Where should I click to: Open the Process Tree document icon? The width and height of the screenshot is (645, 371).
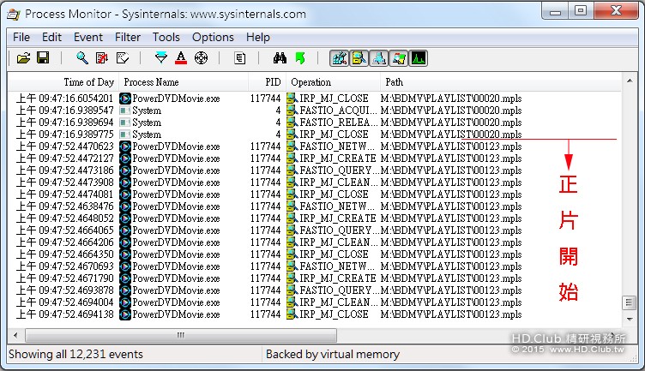tap(240, 58)
